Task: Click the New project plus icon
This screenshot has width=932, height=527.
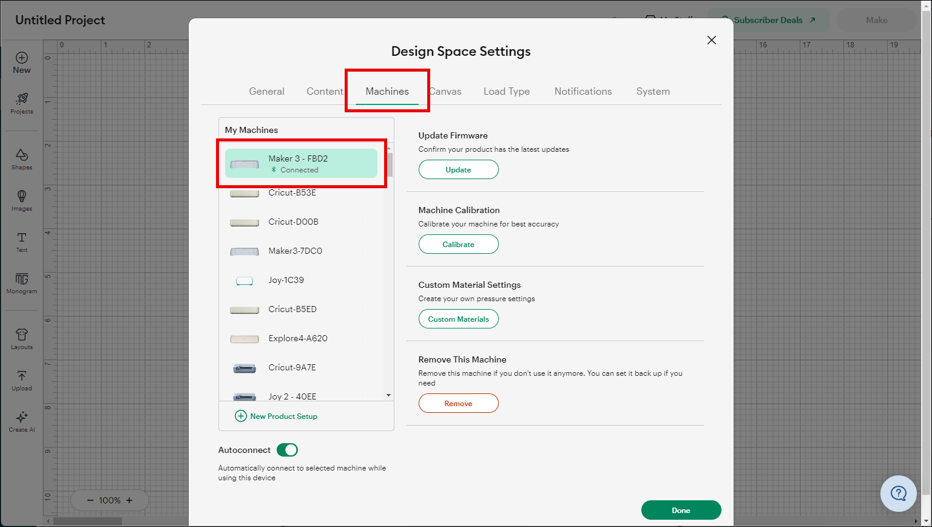Action: pyautogui.click(x=21, y=58)
